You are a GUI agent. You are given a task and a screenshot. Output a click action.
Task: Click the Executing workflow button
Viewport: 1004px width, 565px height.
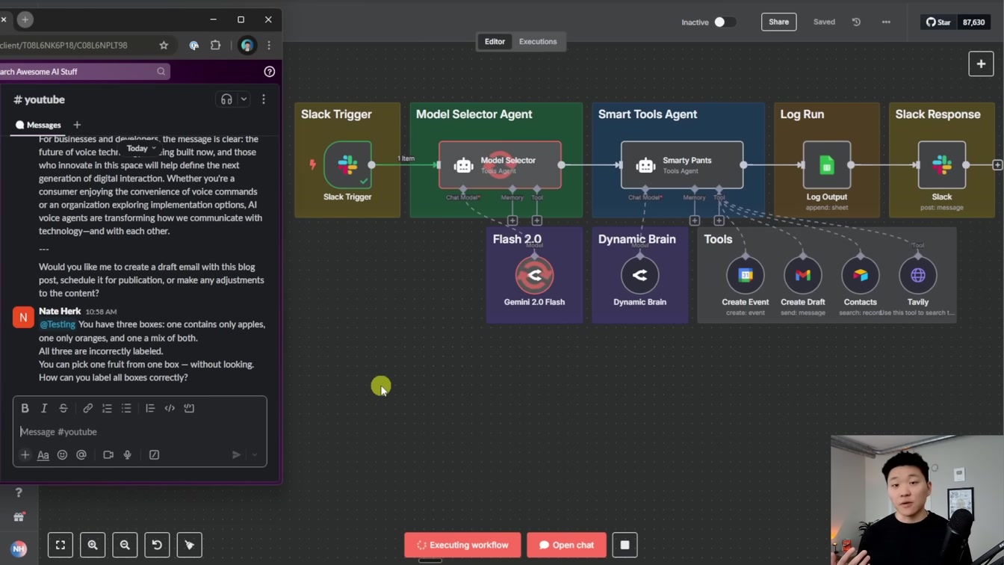tap(462, 545)
